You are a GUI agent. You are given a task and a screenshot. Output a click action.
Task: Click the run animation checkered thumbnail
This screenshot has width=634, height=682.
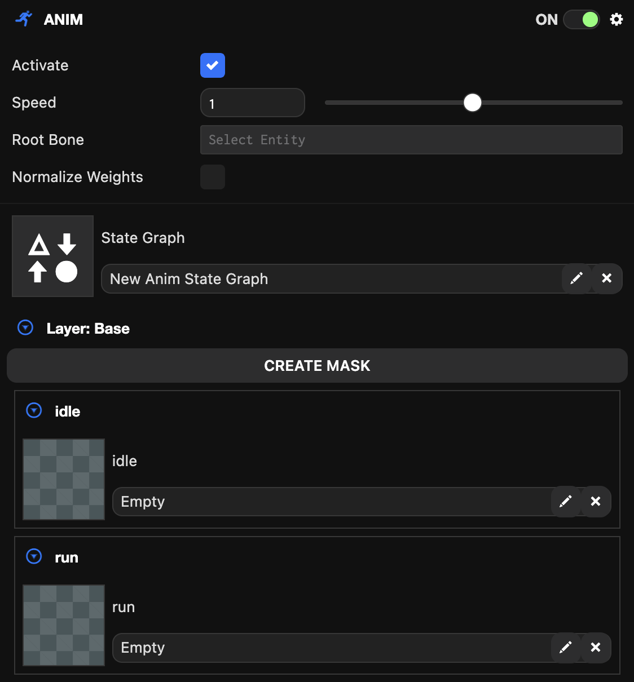pyautogui.click(x=63, y=625)
